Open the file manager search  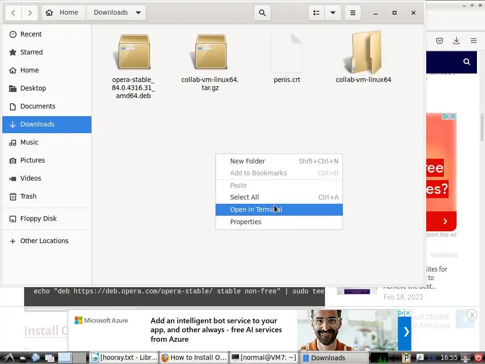coord(262,13)
